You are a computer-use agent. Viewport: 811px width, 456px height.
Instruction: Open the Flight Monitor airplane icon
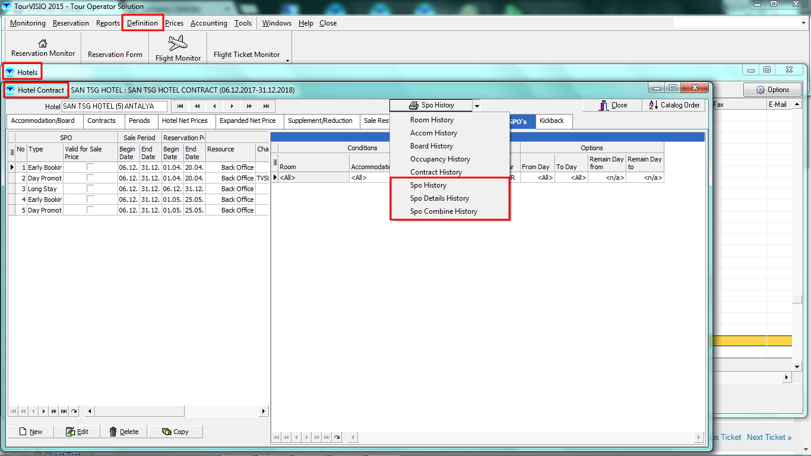(178, 43)
